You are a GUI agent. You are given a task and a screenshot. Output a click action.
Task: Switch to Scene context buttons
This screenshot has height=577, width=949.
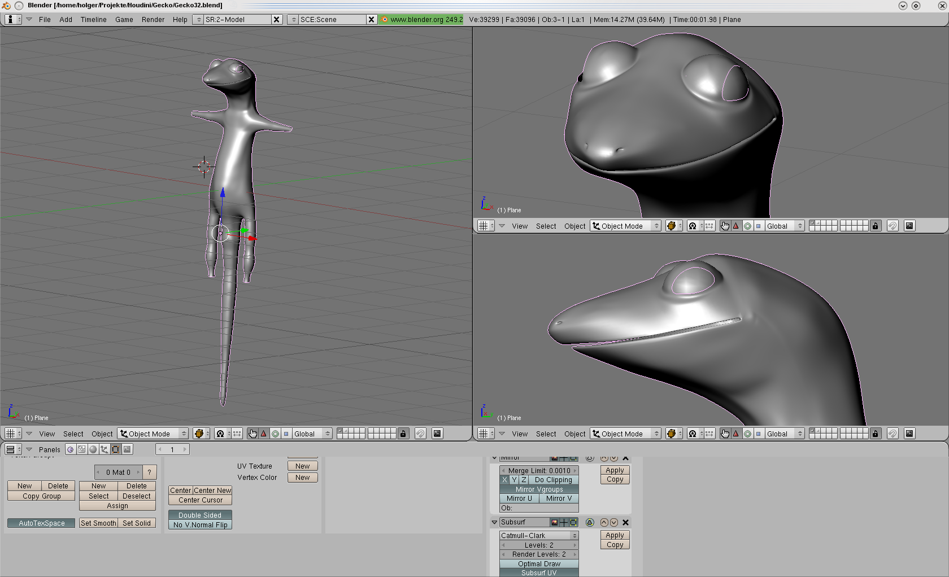[128, 449]
